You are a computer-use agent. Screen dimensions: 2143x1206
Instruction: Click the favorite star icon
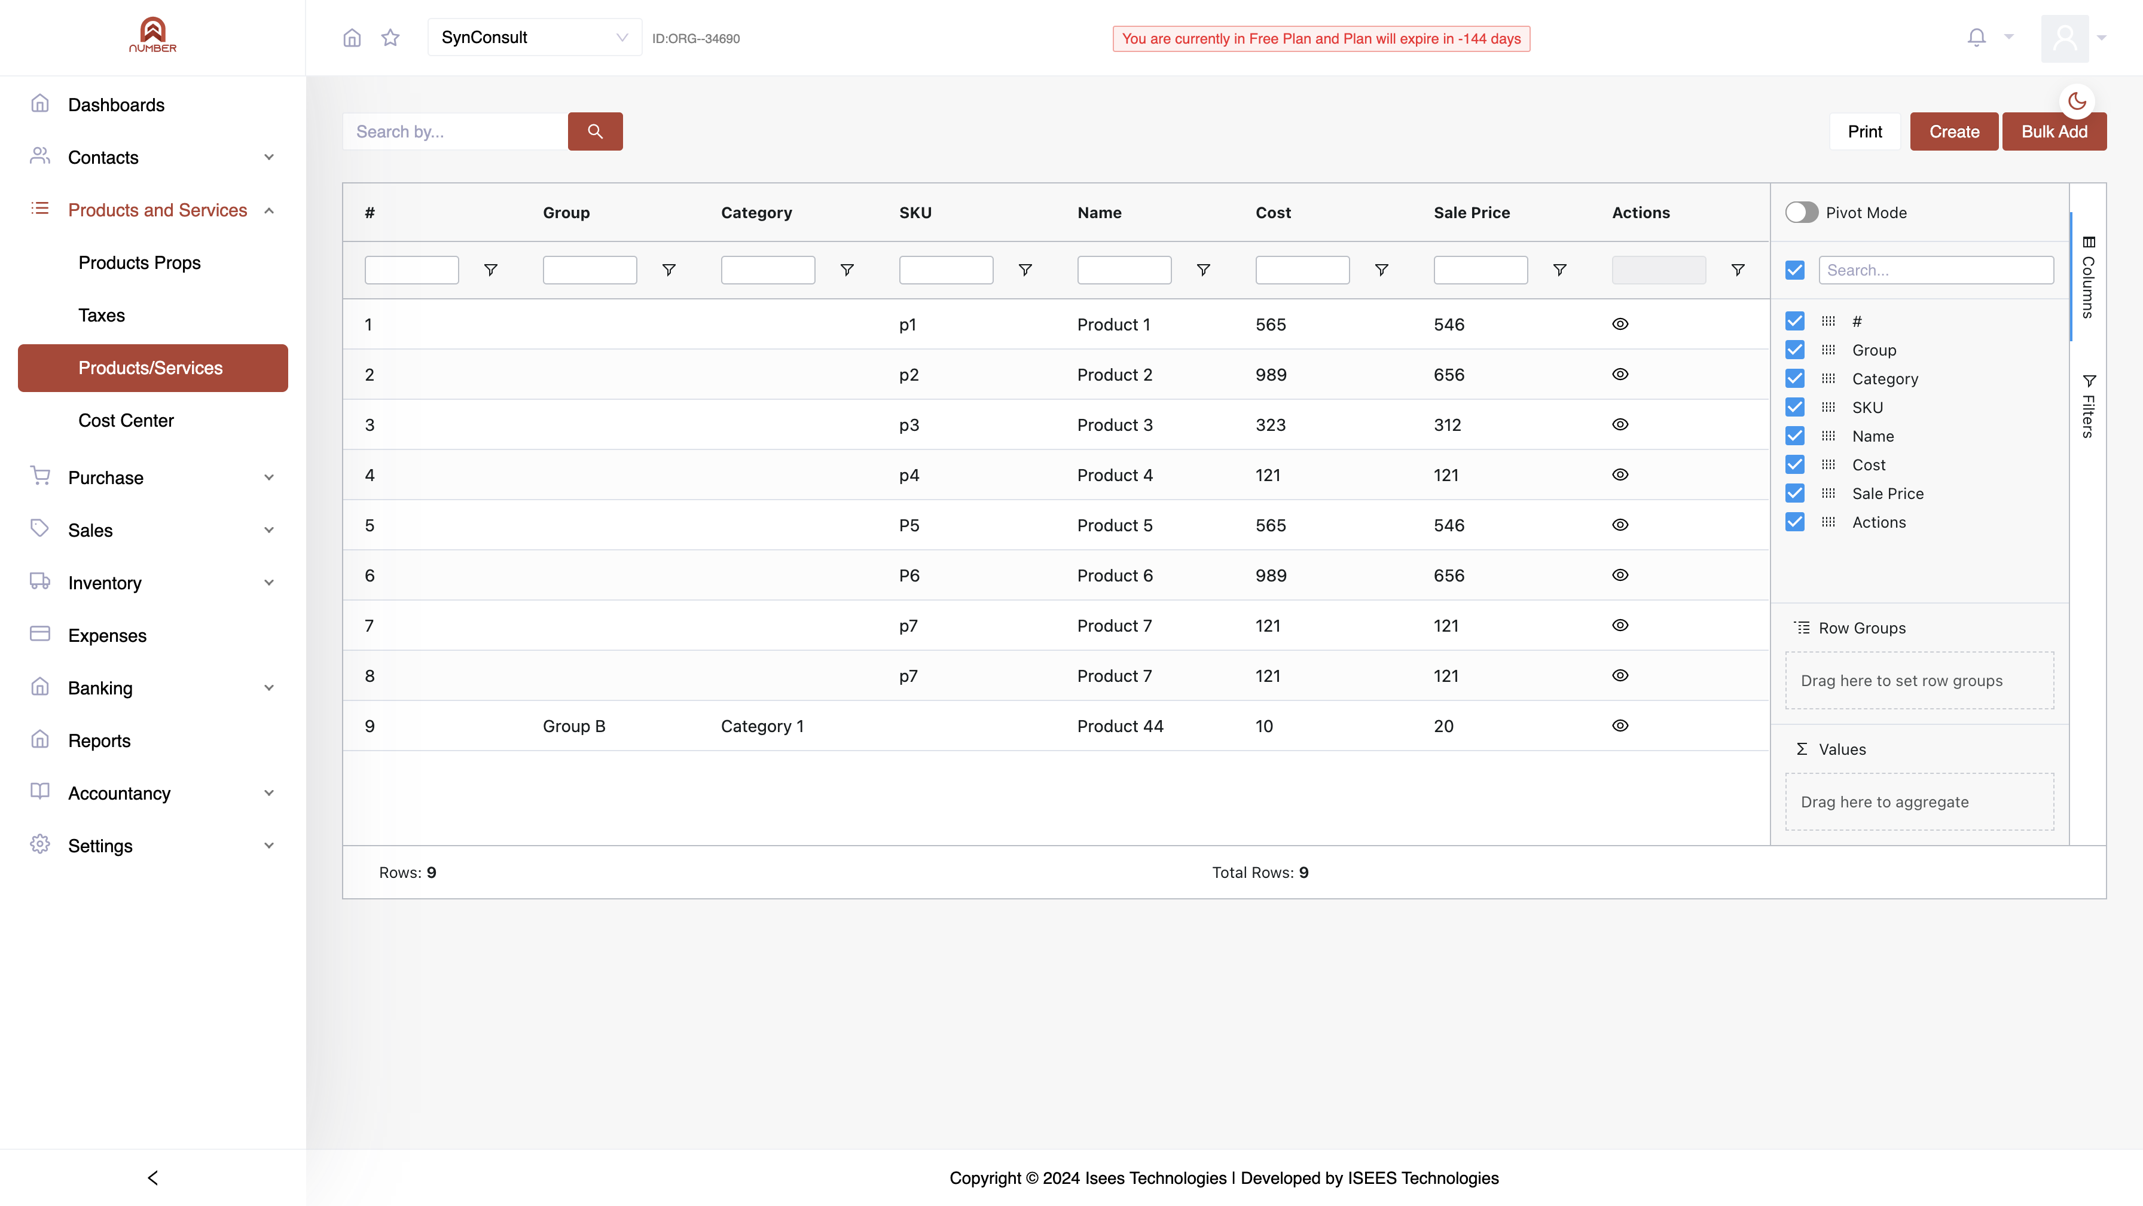click(x=390, y=38)
